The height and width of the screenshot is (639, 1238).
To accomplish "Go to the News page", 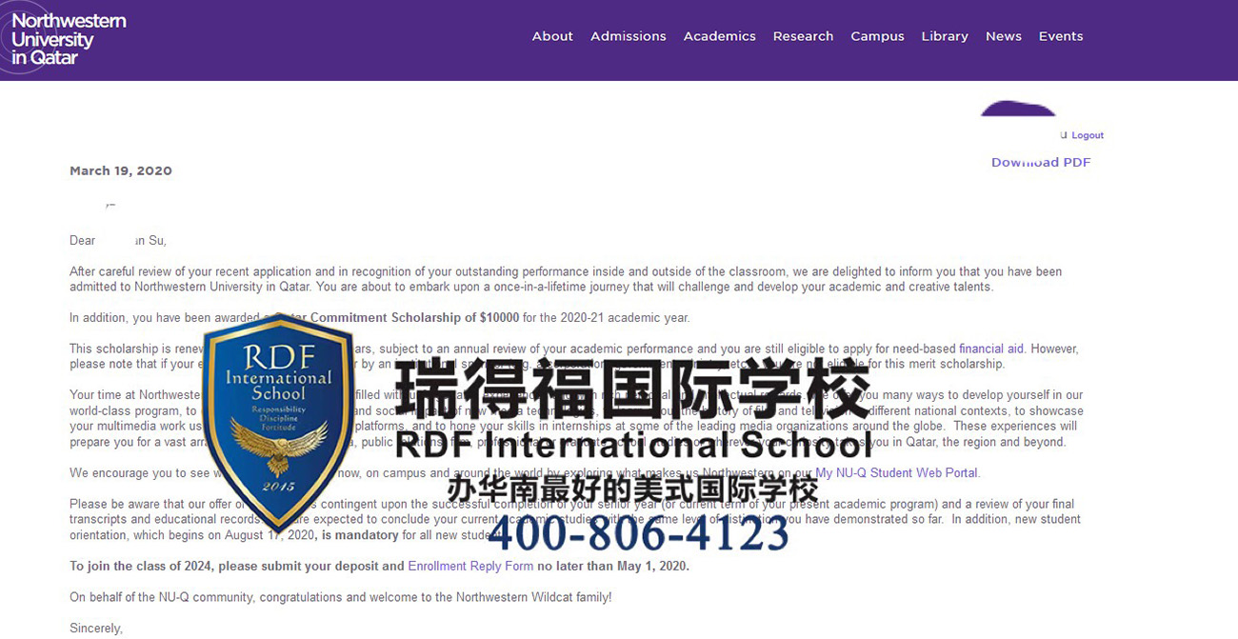I will pyautogui.click(x=1004, y=36).
